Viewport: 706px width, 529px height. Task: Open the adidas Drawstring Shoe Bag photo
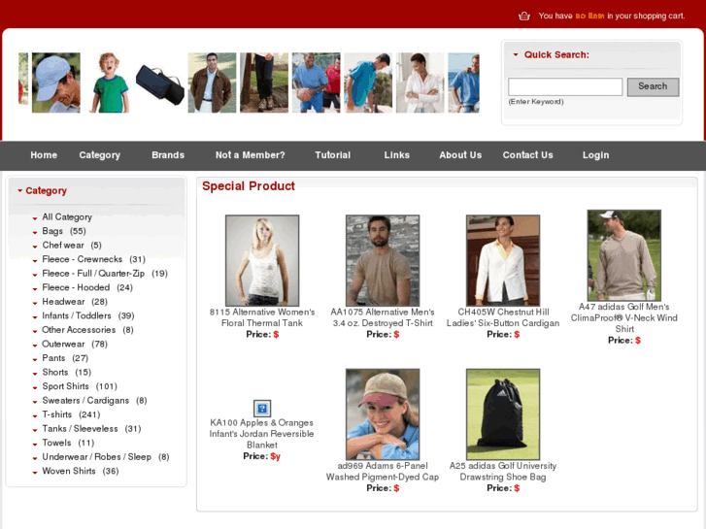click(x=503, y=414)
